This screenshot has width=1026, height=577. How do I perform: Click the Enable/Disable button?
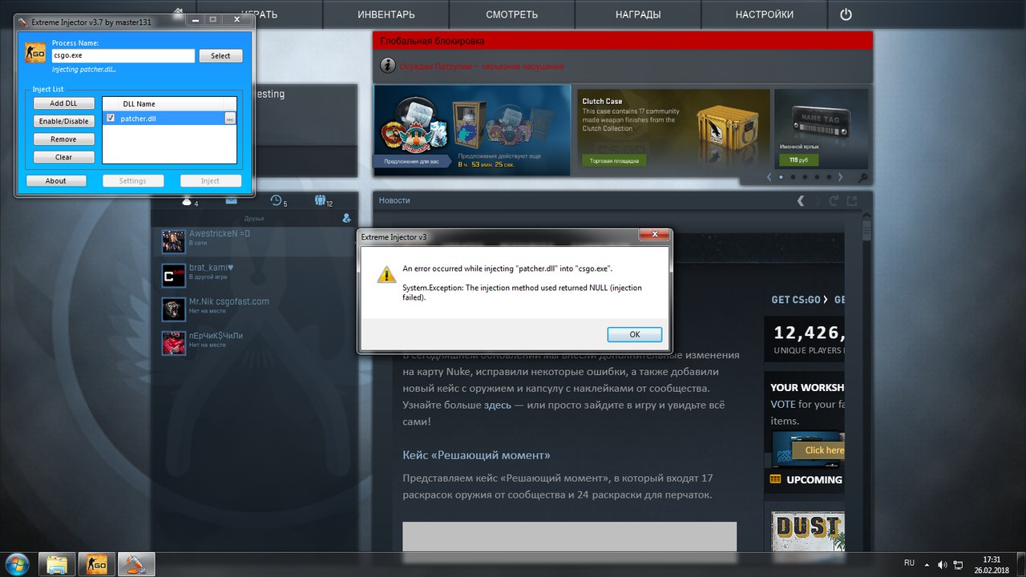(x=63, y=121)
